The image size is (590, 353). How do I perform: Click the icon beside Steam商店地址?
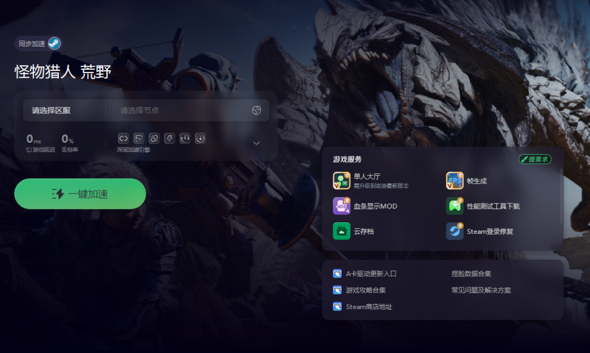pos(337,306)
